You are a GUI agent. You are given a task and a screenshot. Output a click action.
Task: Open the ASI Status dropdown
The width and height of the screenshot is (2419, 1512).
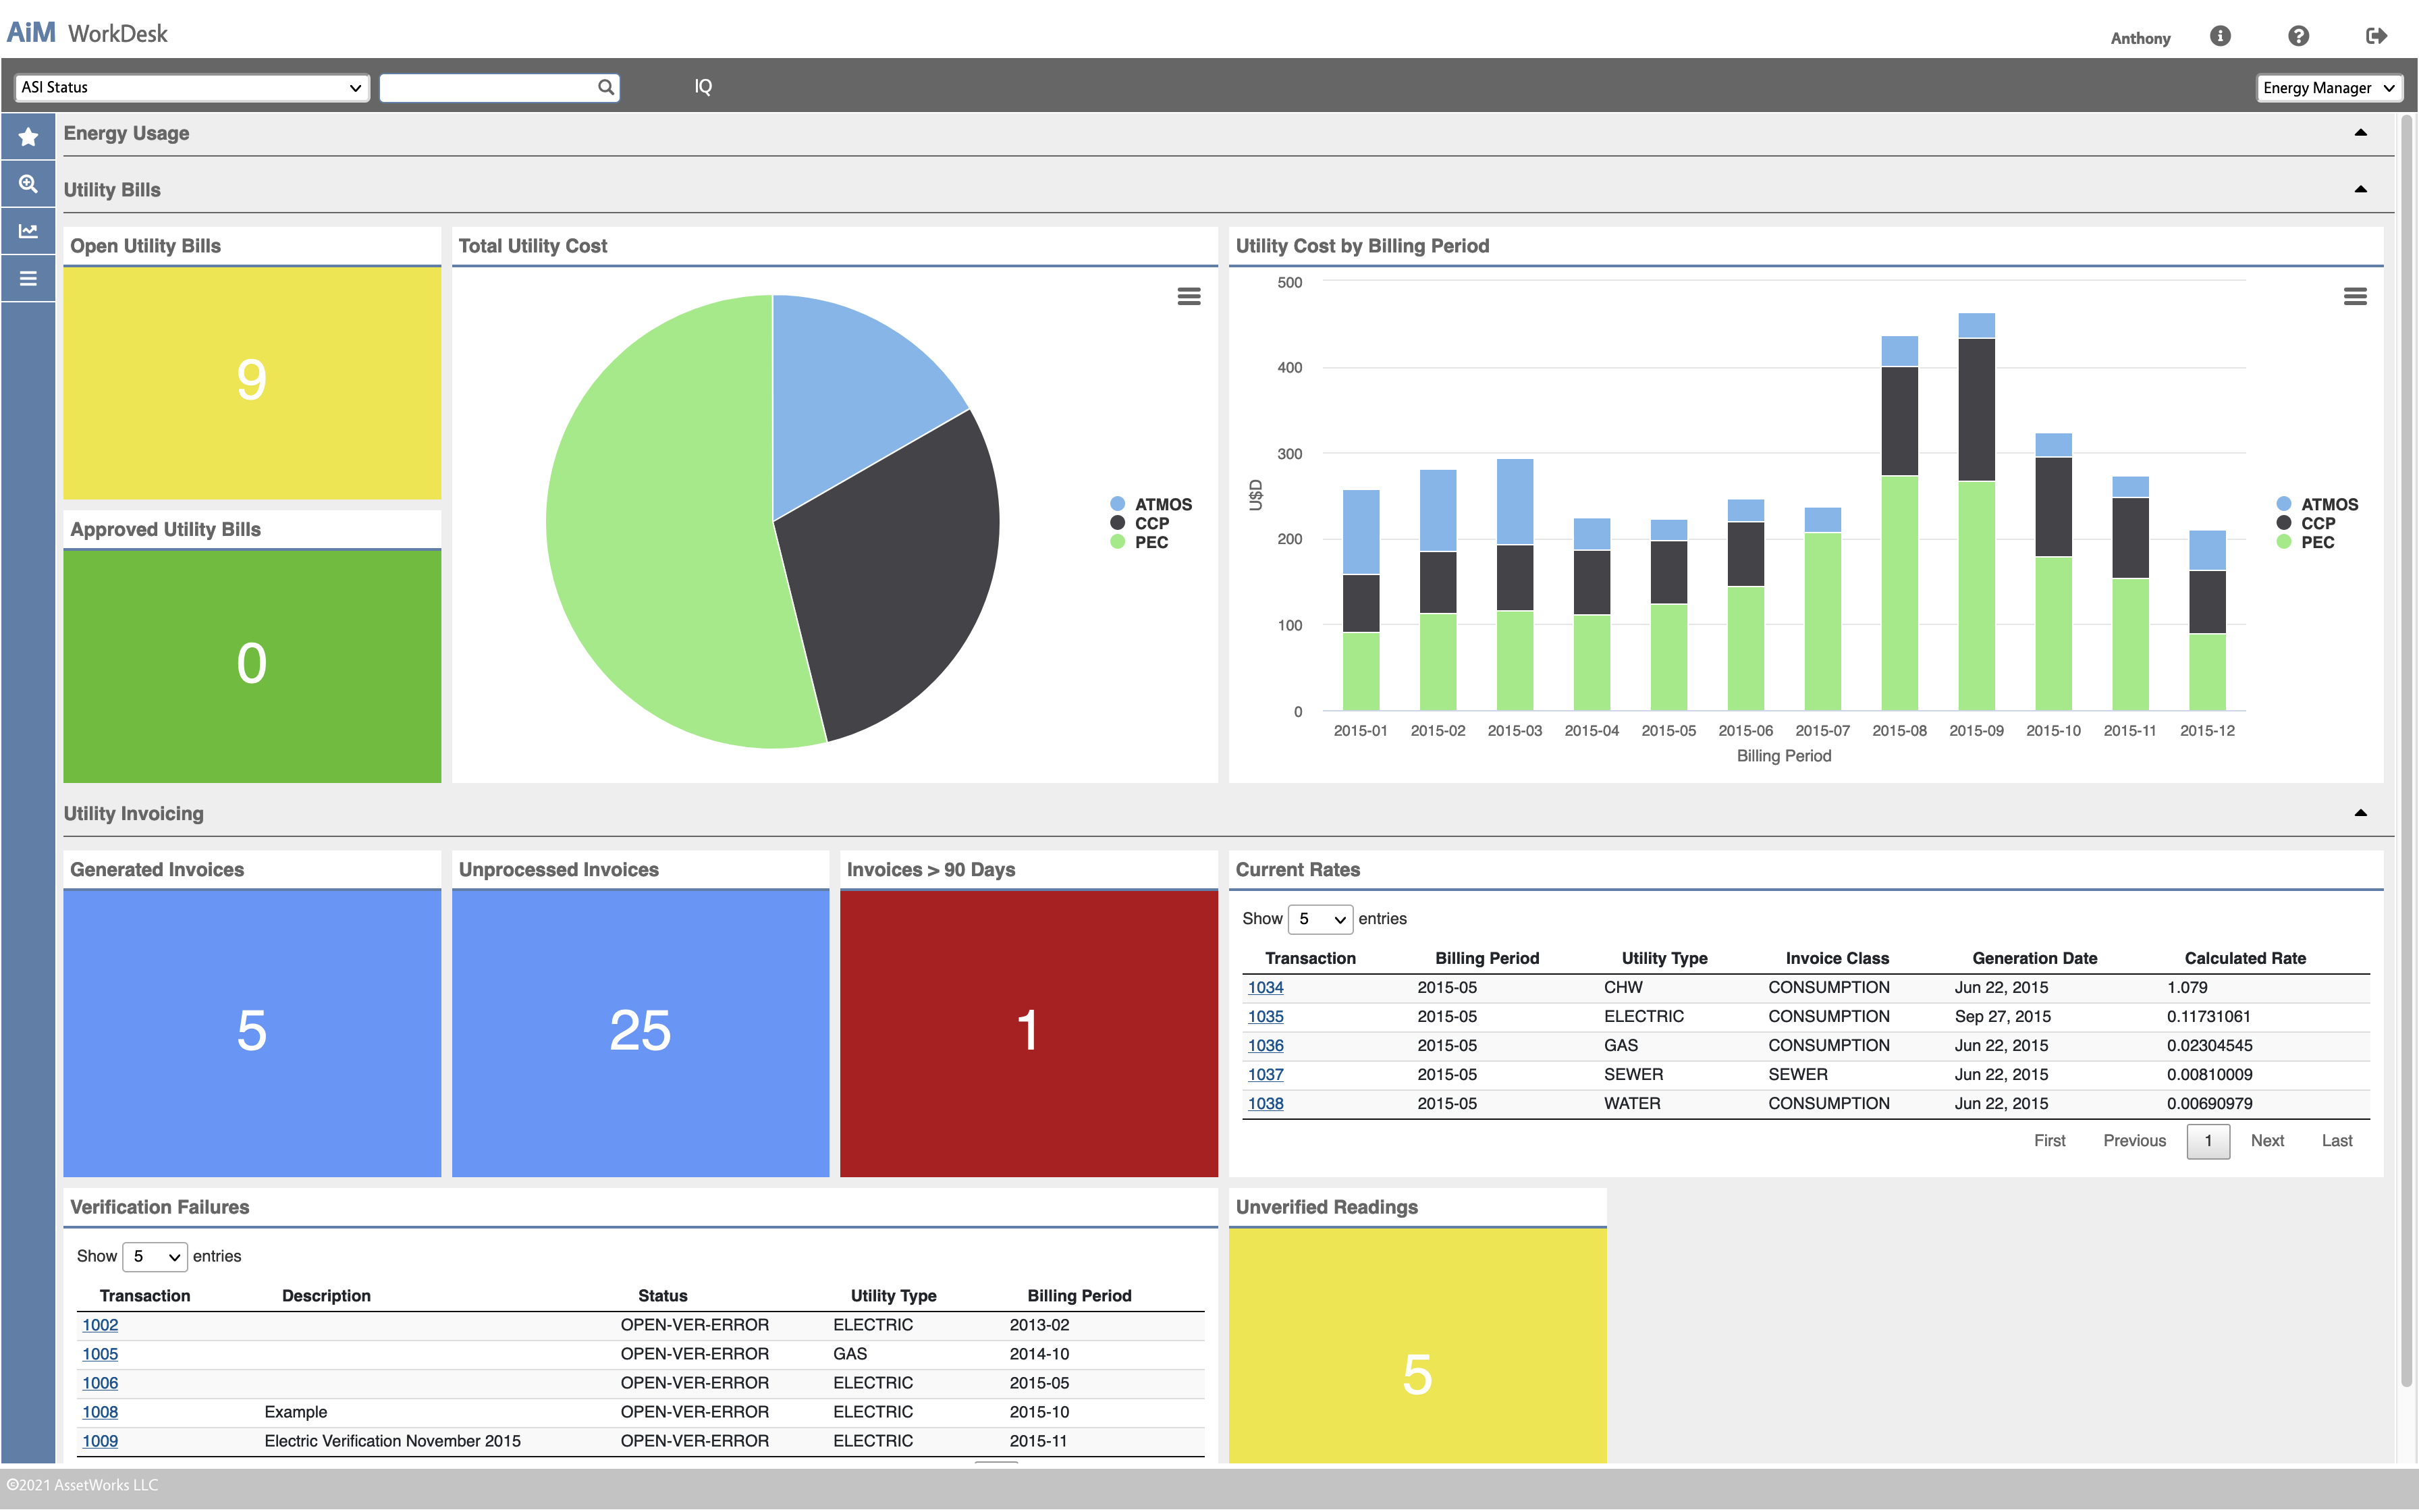(191, 88)
